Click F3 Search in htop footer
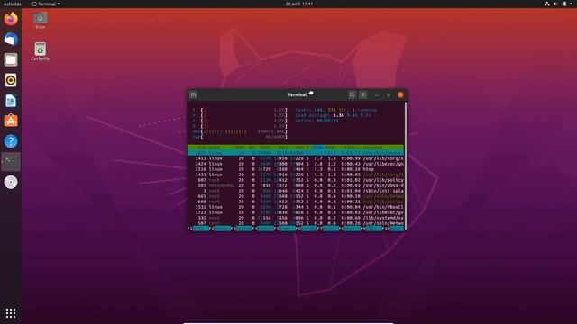The height and width of the screenshot is (324, 577). click(x=242, y=229)
